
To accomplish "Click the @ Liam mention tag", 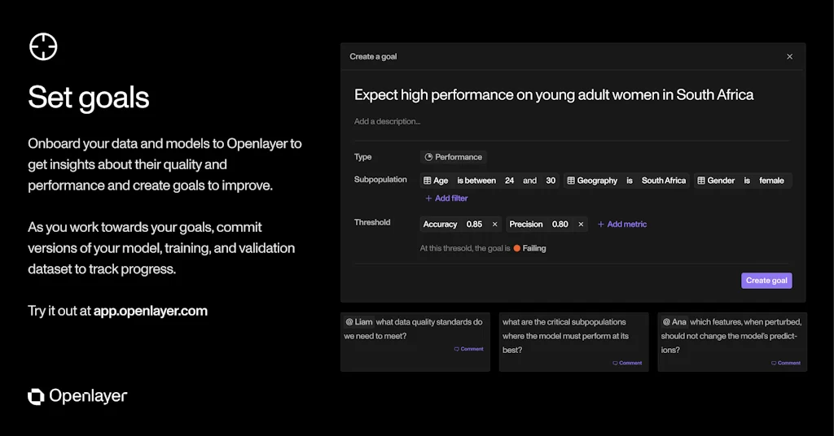I will [359, 322].
